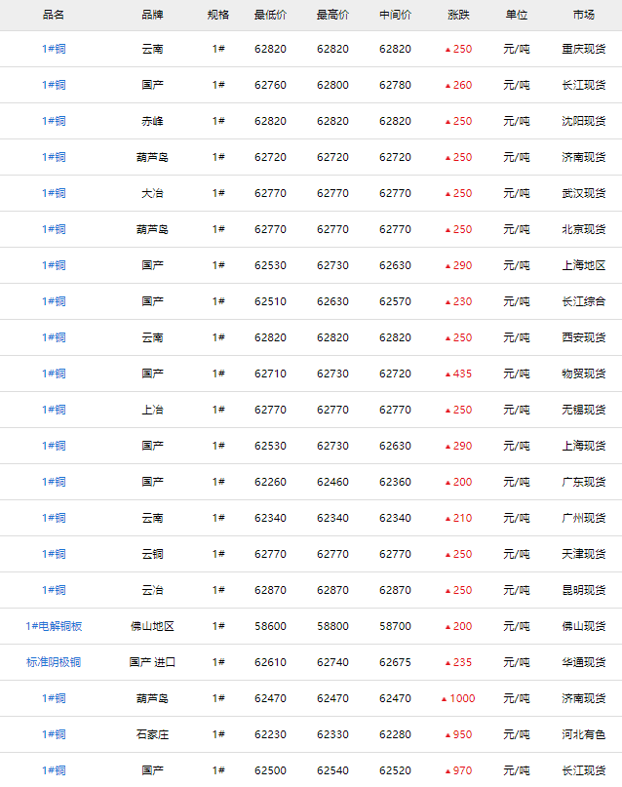The image size is (622, 787).
Task: Select the 佛山地区 brand cell
Action: [152, 626]
